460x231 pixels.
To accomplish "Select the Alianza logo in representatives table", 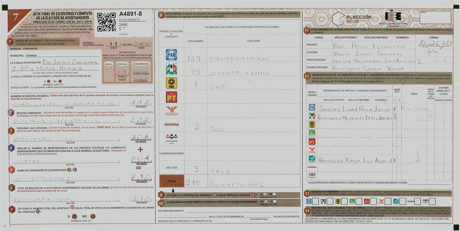I will (x=312, y=159).
